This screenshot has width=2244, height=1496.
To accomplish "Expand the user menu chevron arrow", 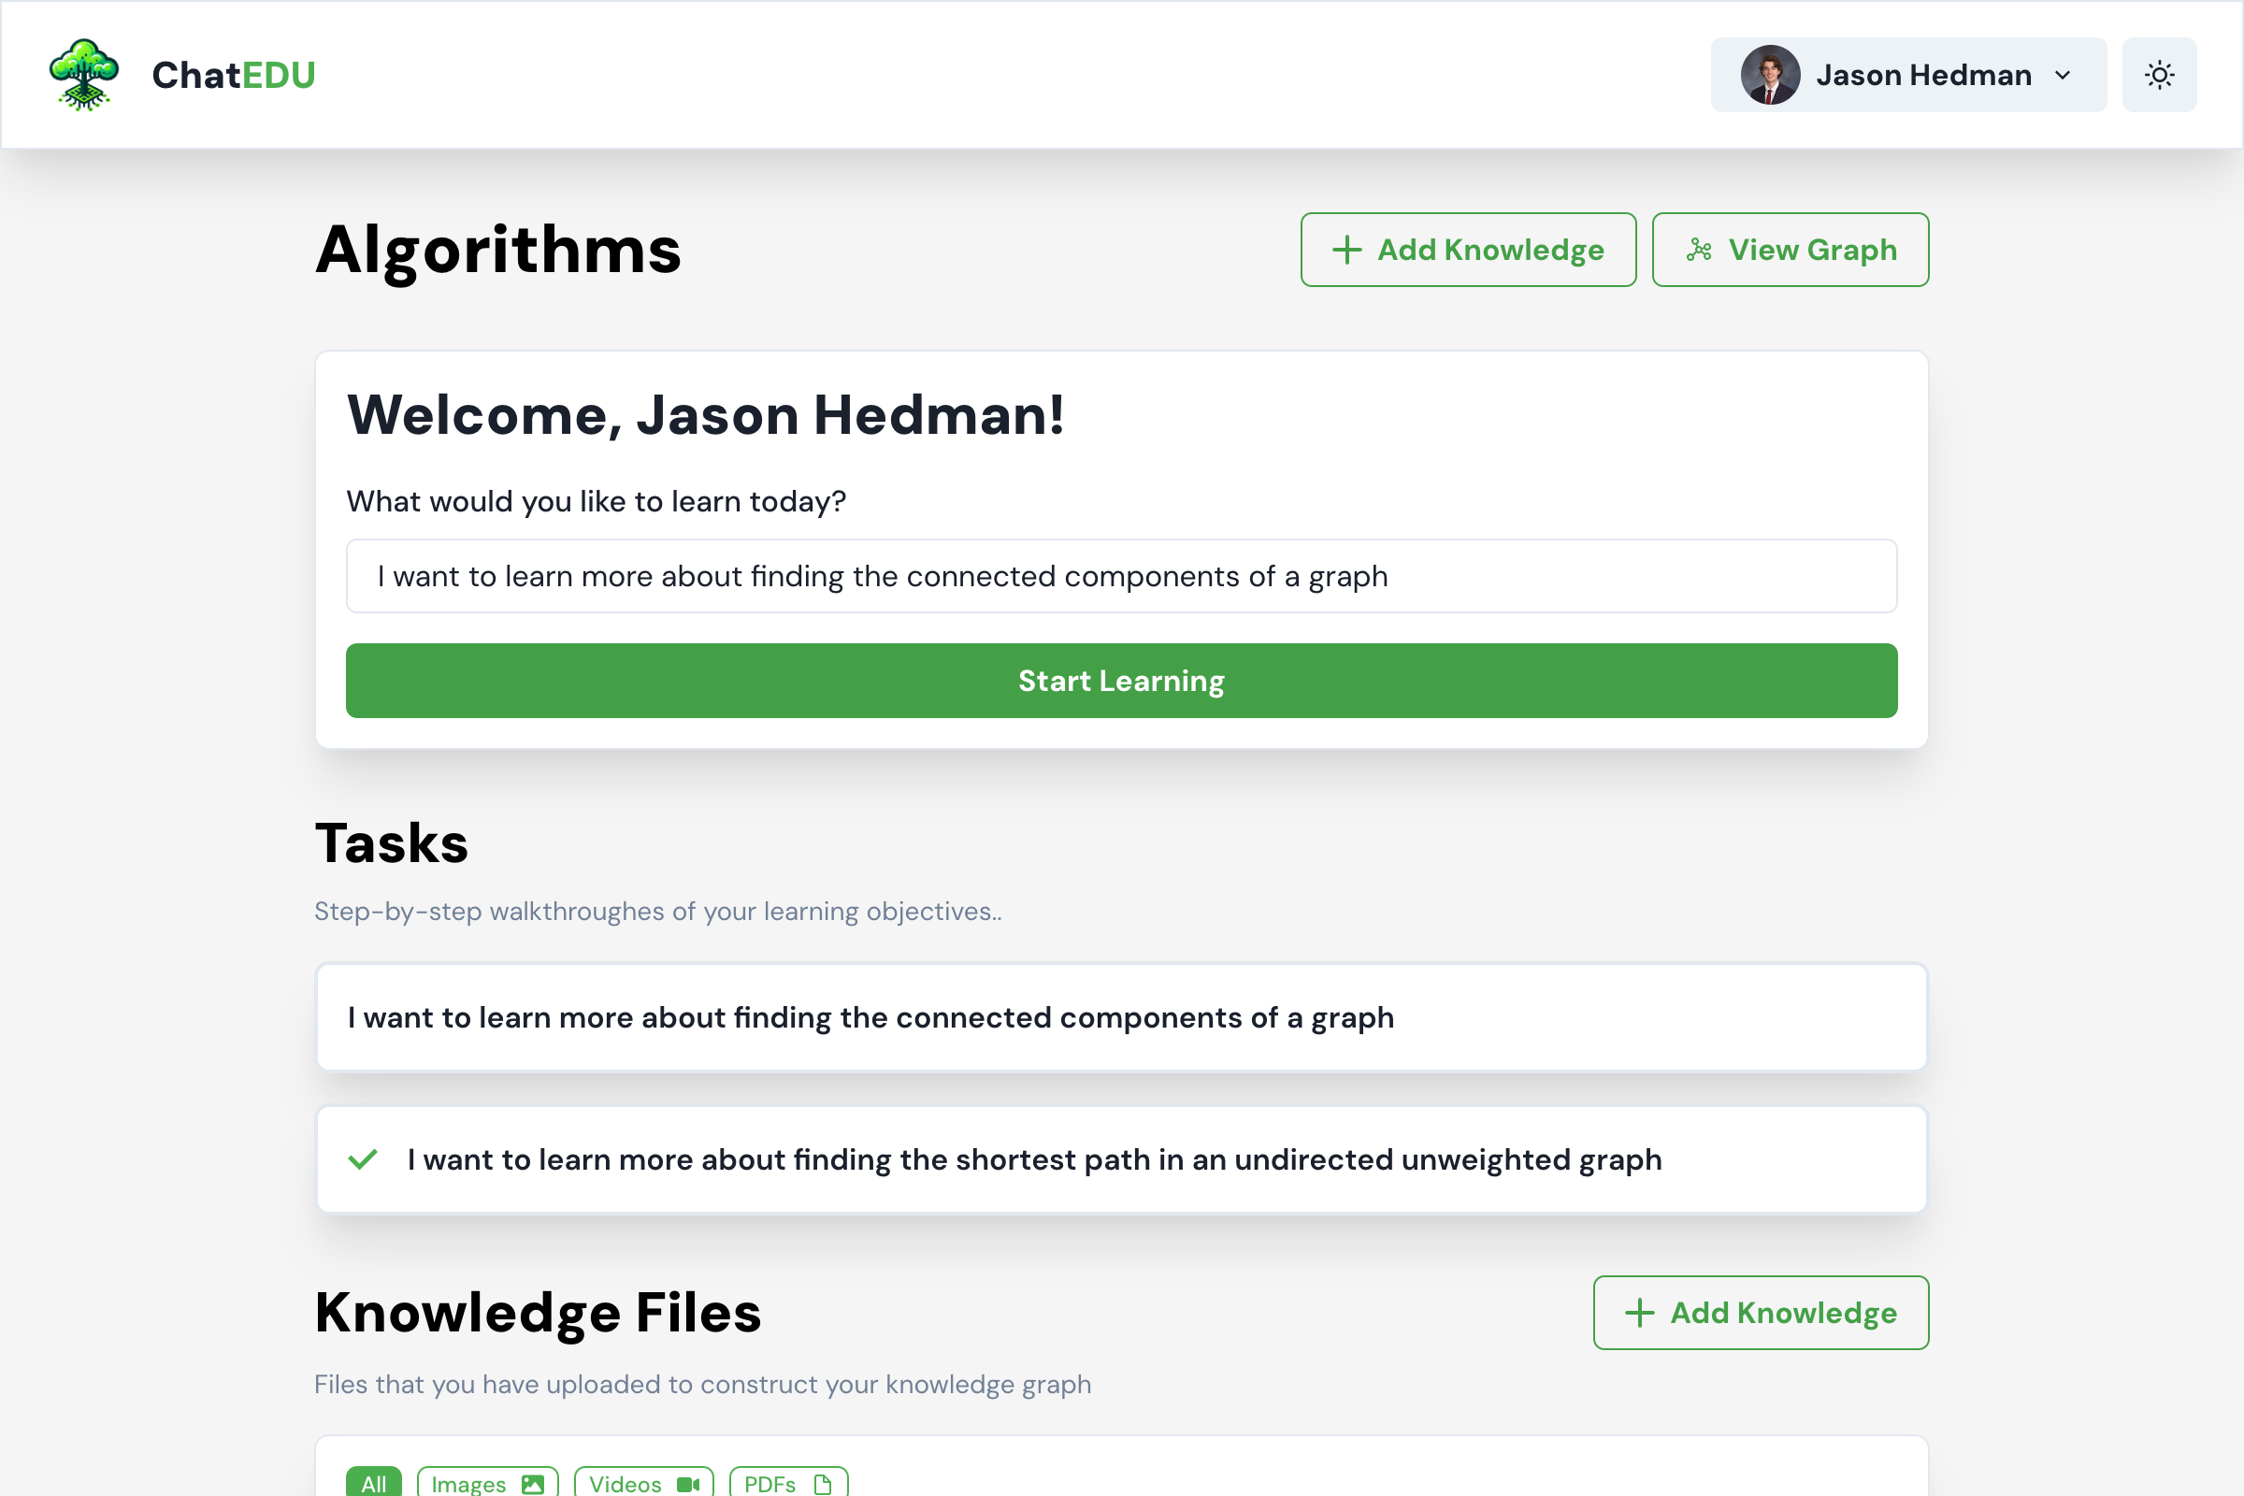I will click(x=2063, y=76).
